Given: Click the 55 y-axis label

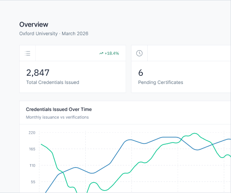Looking at the screenshot, I should 33,182.
